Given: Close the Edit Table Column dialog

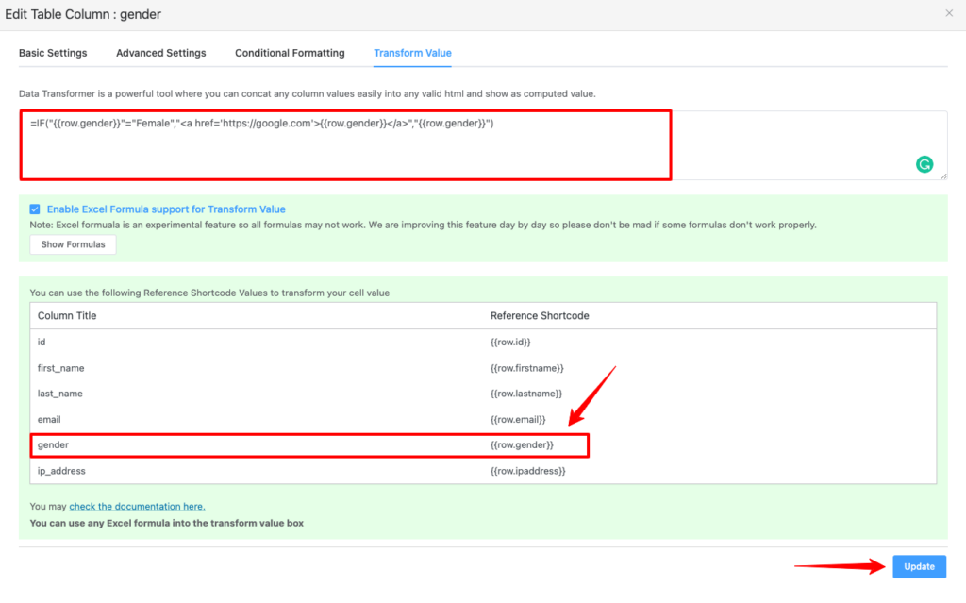Looking at the screenshot, I should tap(949, 13).
